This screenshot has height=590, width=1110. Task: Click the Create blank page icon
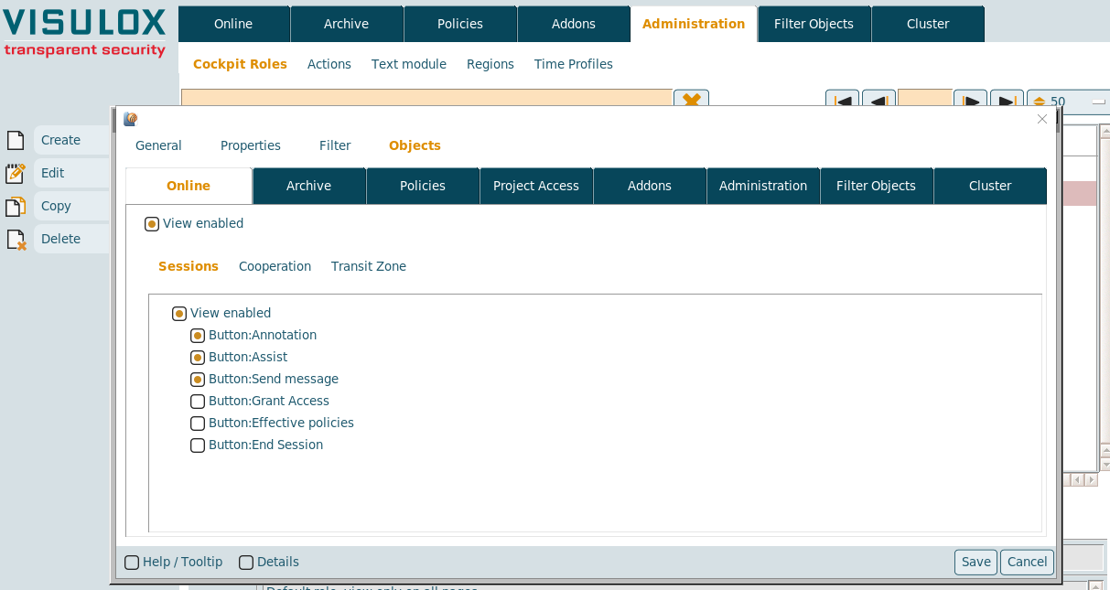coord(16,140)
